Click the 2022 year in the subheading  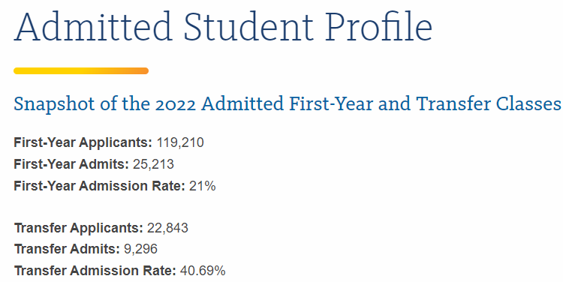pos(176,104)
